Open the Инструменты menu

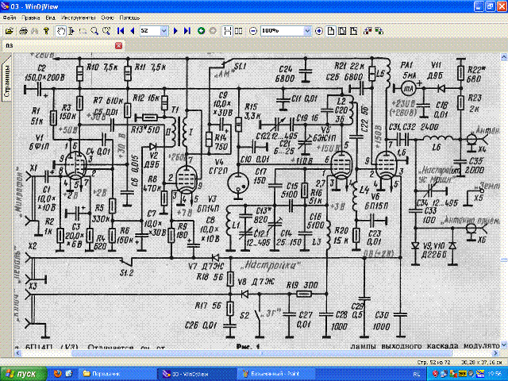pyautogui.click(x=78, y=17)
